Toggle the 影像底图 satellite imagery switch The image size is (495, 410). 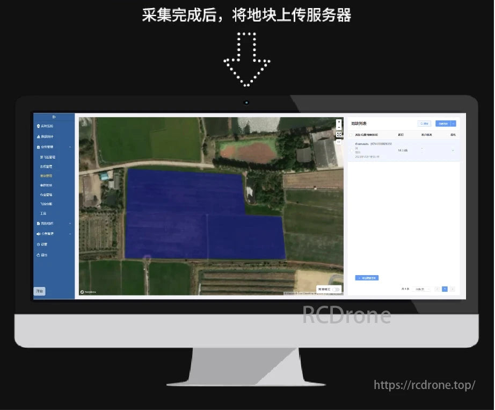coord(336,289)
